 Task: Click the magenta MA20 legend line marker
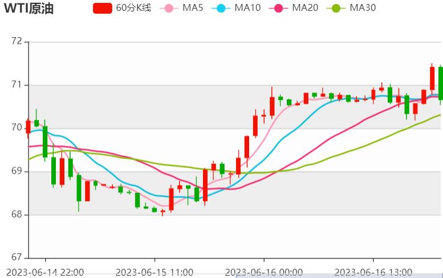coord(278,8)
